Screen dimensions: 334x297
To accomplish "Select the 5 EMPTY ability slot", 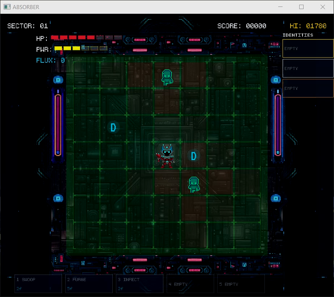I will pos(241,284).
